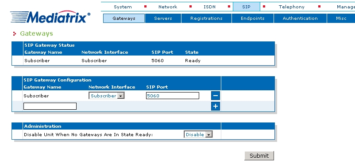The width and height of the screenshot is (355, 163).
Task: Open the Network menu
Action: click(168, 7)
